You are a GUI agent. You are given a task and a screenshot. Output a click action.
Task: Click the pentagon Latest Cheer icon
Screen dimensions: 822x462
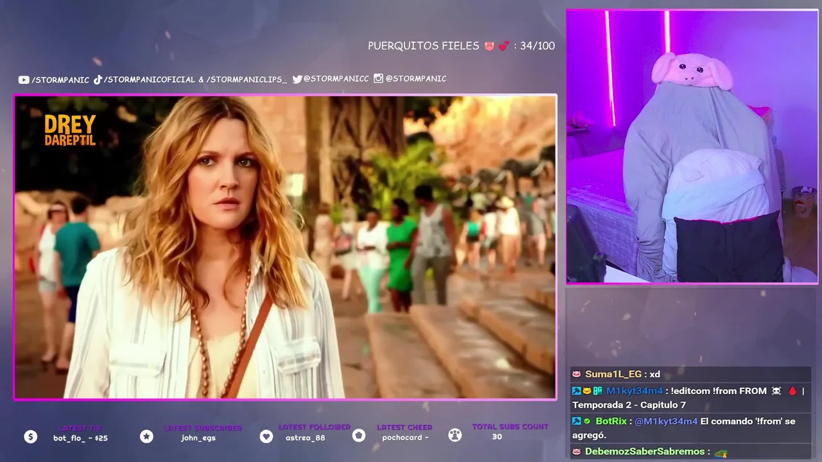coord(359,436)
